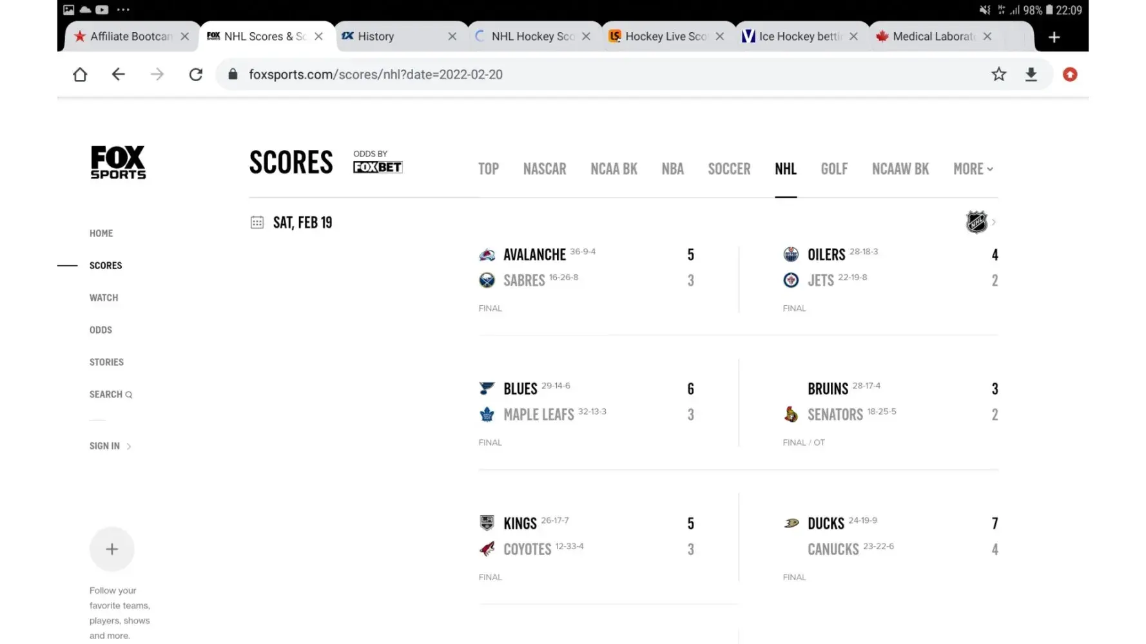Select the NCAA BK scores category
Screen dimensions: 1146x644
[614, 169]
